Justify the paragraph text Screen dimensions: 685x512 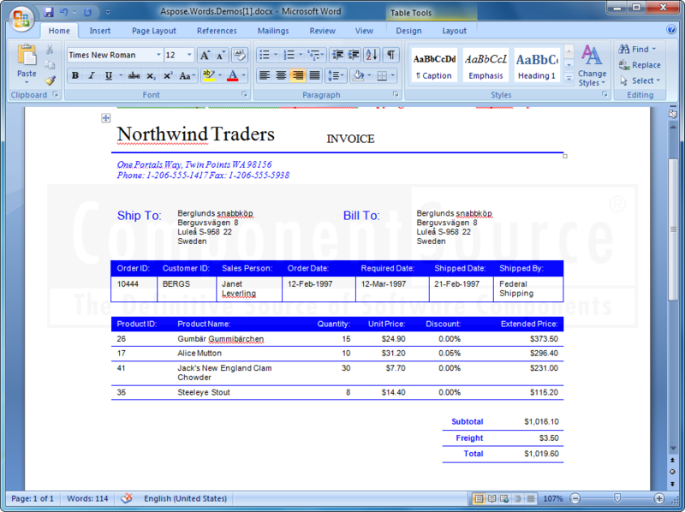(x=314, y=75)
